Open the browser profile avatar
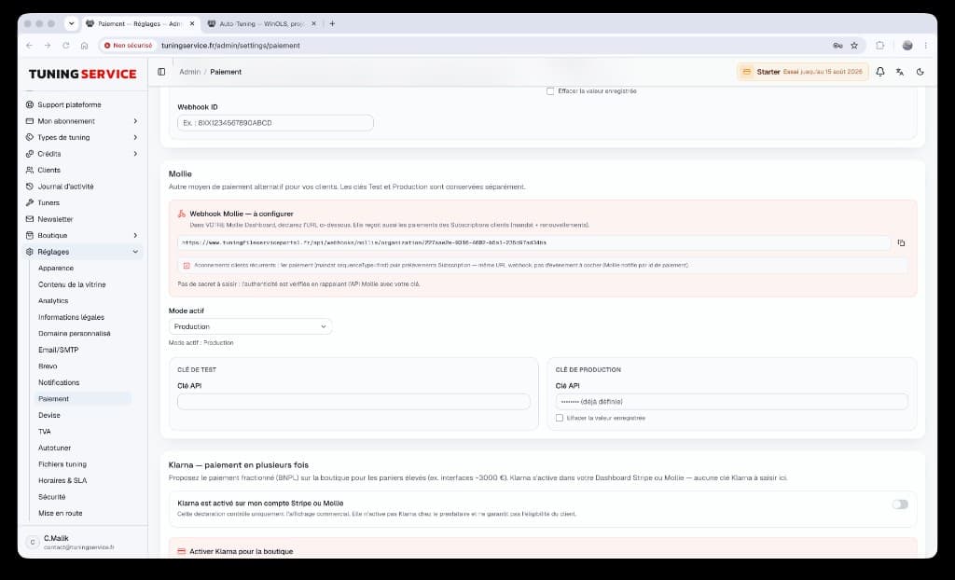Image resolution: width=955 pixels, height=580 pixels. (x=907, y=46)
